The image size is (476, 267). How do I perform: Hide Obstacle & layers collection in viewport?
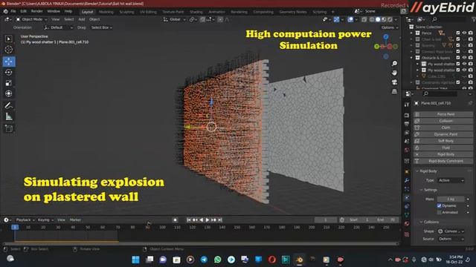click(464, 58)
